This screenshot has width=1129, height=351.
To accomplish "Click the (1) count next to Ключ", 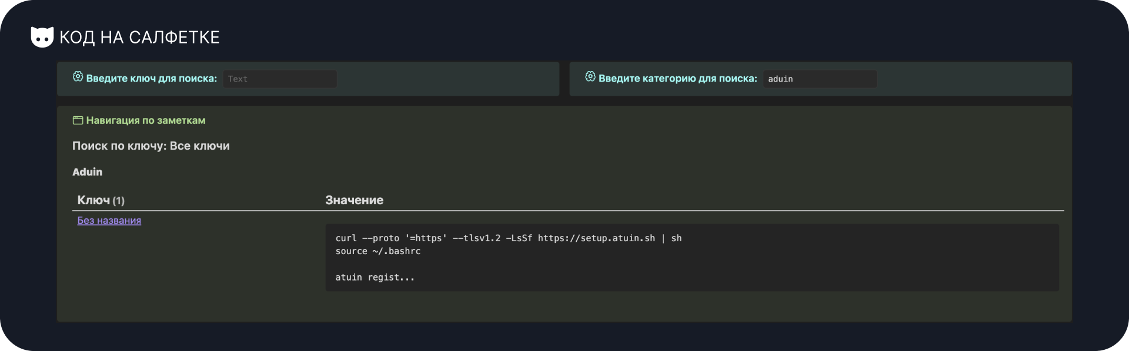I will click(x=118, y=201).
